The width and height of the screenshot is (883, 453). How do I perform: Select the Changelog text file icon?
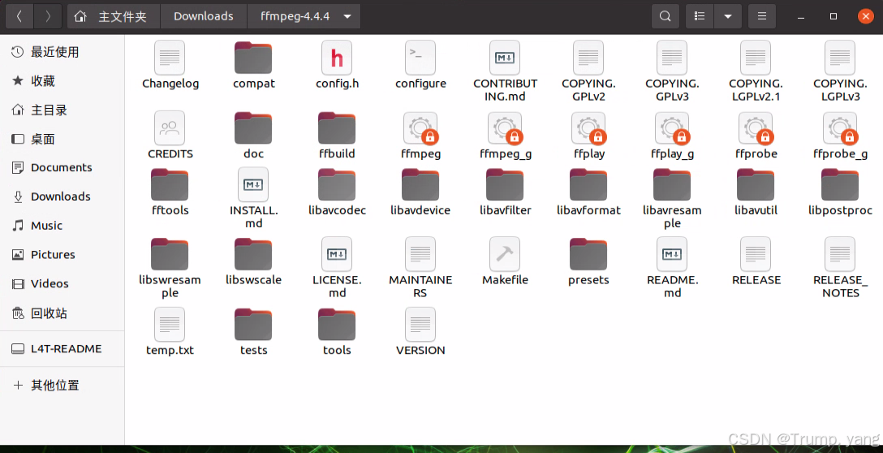tap(170, 58)
